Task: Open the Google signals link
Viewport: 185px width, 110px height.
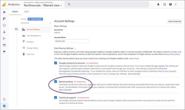Action: click(x=158, y=66)
